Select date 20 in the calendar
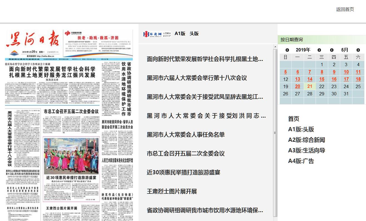Screen dimensions: 366x221 pyautogui.click(x=298, y=86)
